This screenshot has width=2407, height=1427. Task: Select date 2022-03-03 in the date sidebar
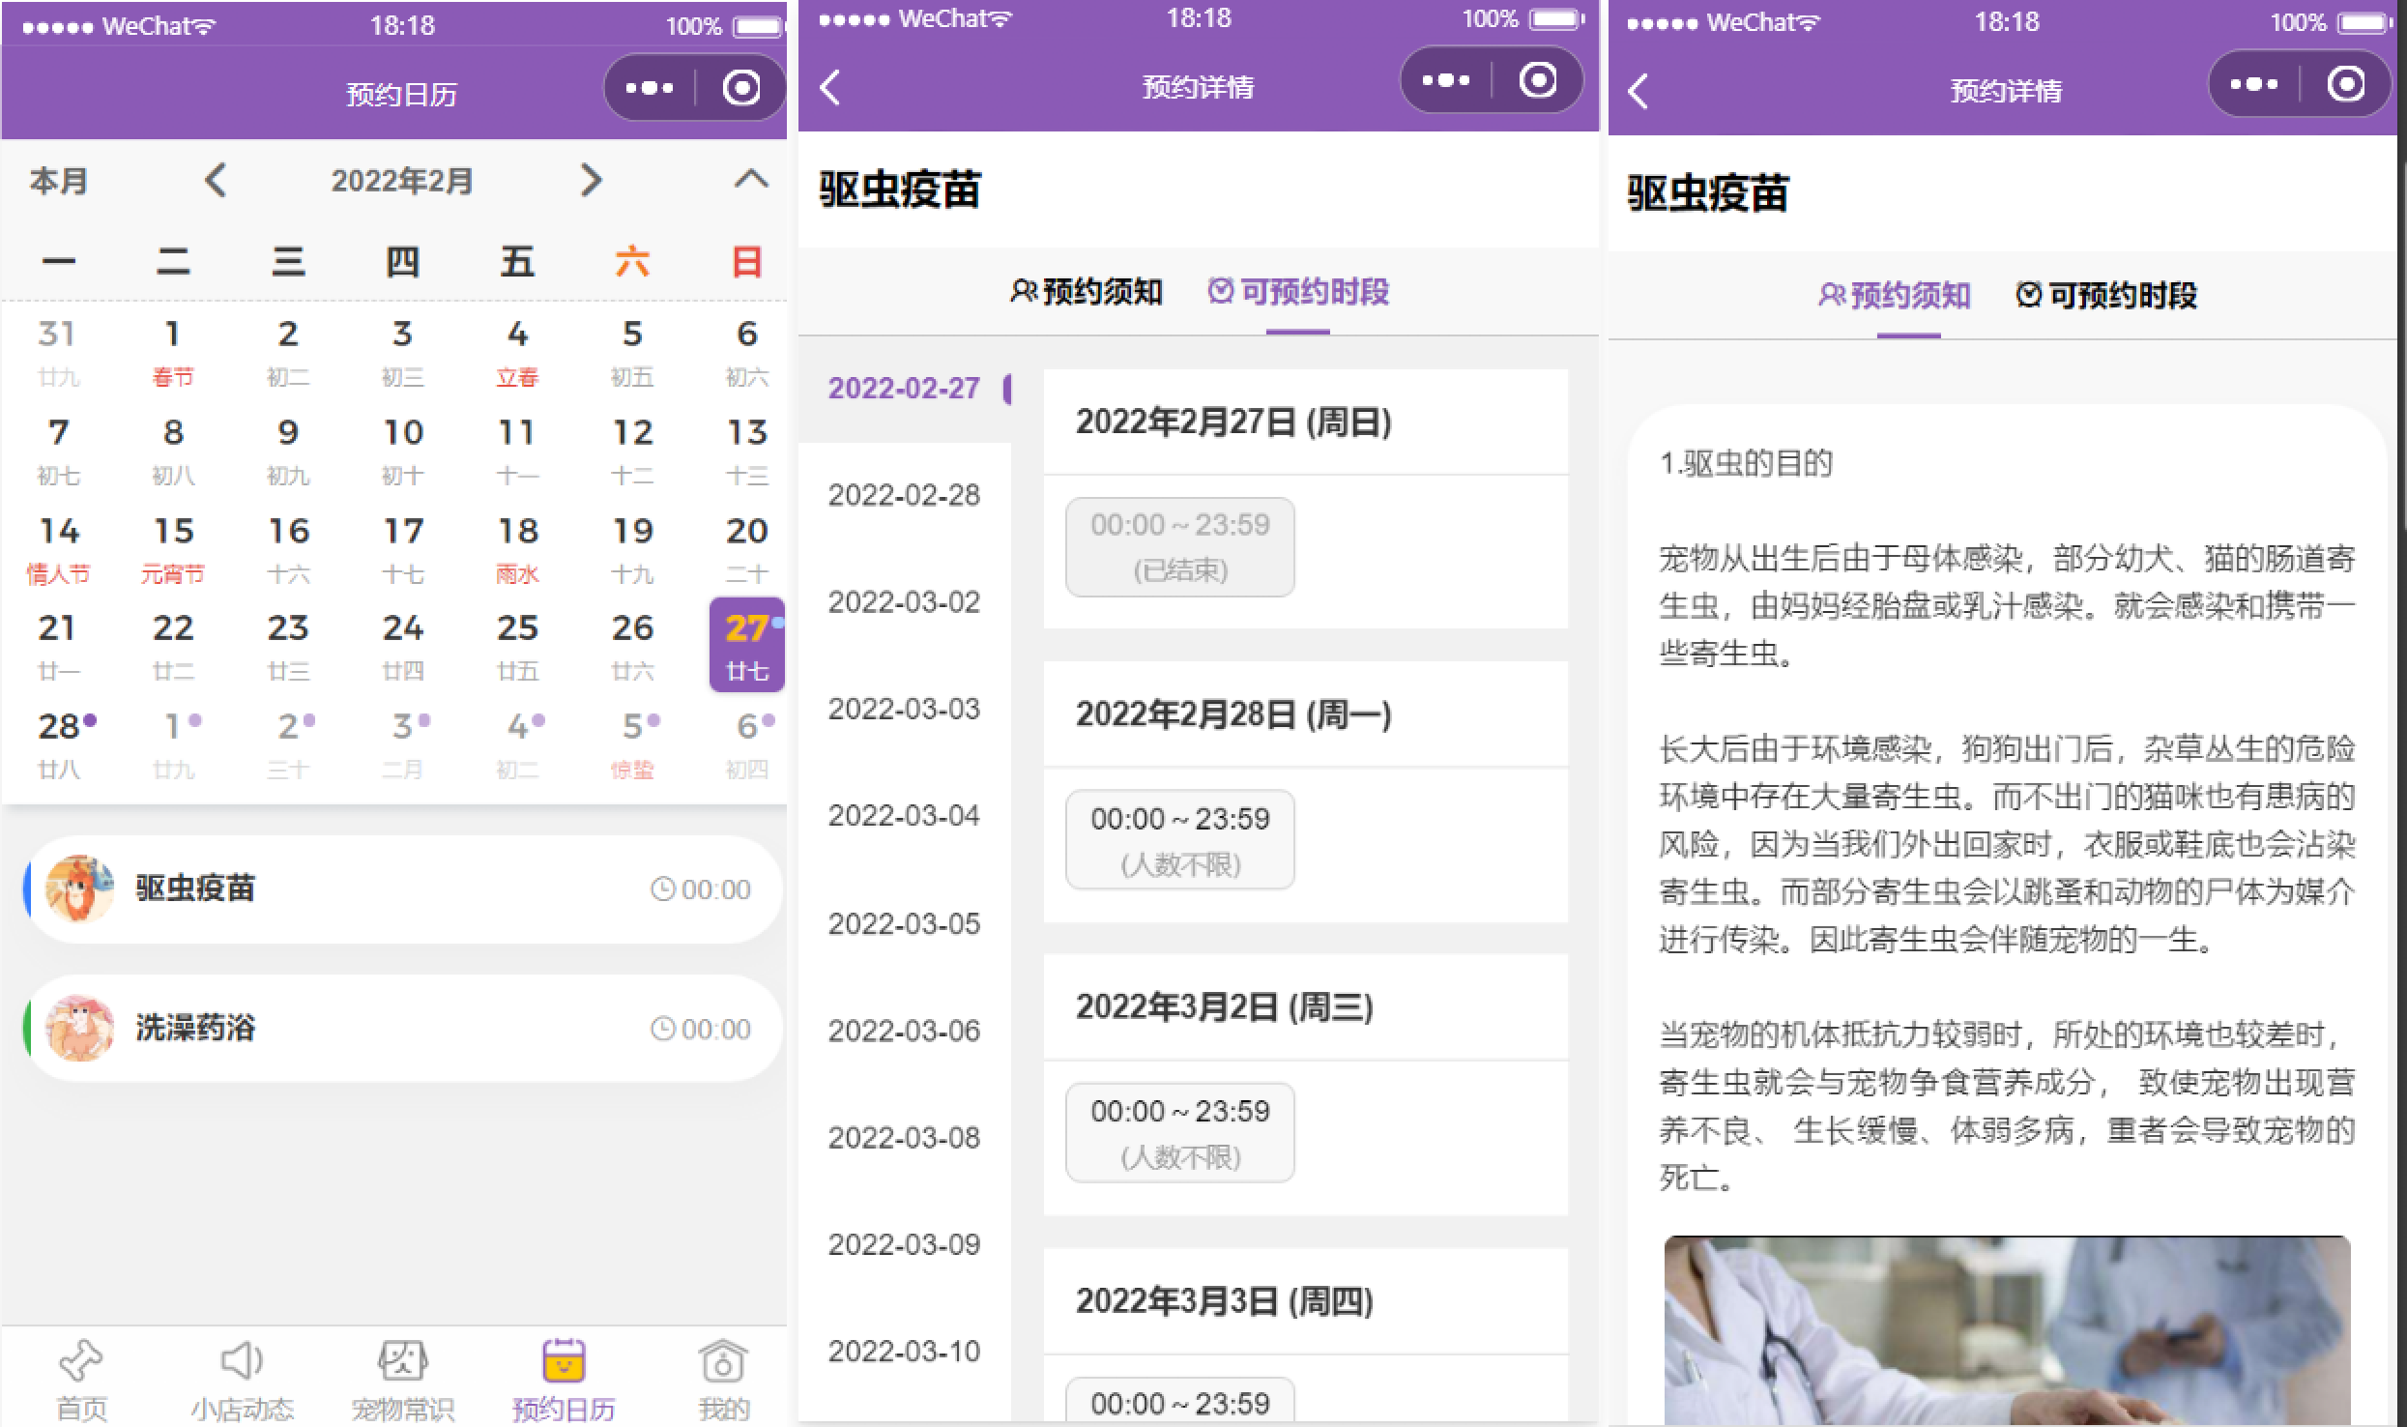tap(905, 710)
